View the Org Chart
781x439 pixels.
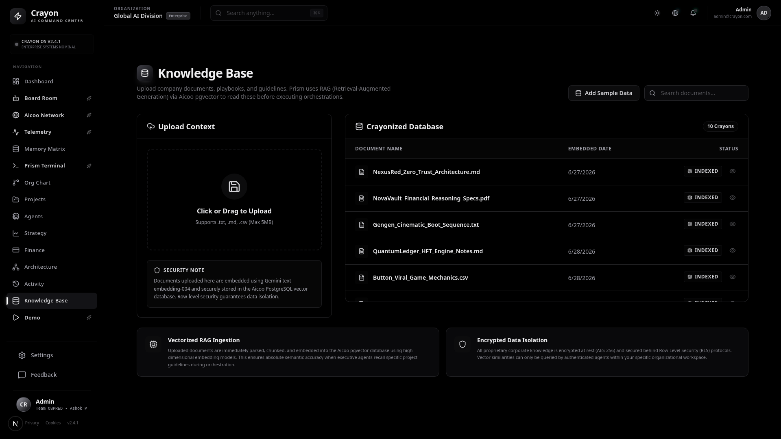(x=52, y=183)
